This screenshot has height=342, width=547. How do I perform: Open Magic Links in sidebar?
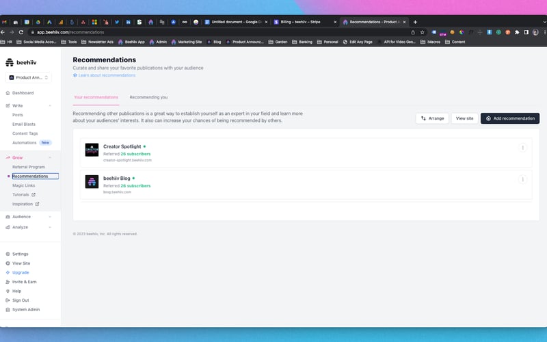[x=24, y=185]
